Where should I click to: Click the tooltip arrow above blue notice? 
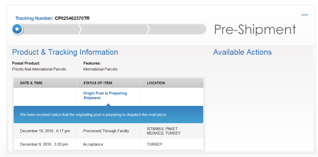coord(108,105)
